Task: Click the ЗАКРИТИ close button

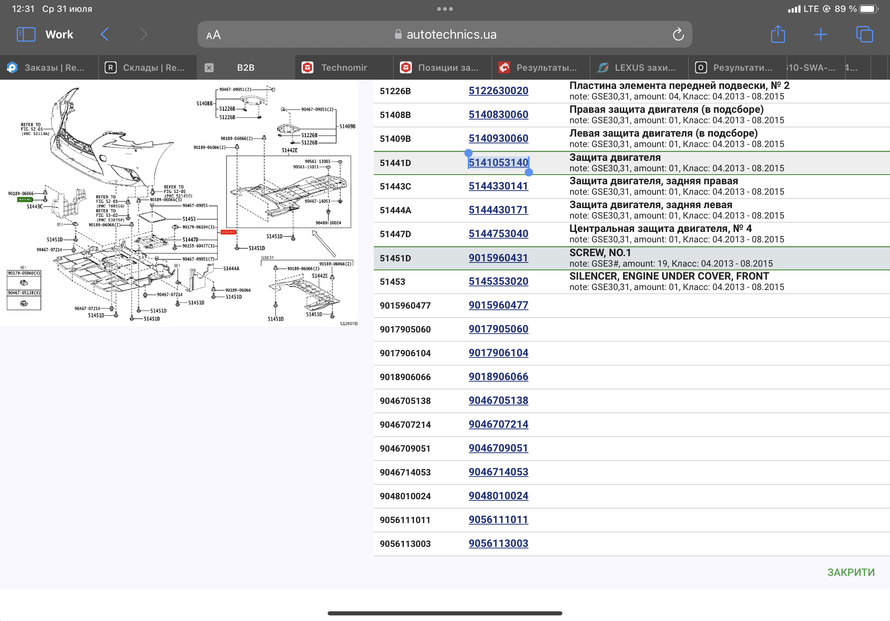Action: tap(850, 572)
